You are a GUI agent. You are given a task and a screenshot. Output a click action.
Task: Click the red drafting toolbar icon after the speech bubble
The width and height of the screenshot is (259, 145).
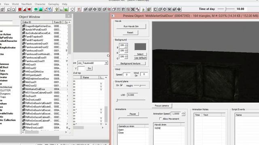79,9
